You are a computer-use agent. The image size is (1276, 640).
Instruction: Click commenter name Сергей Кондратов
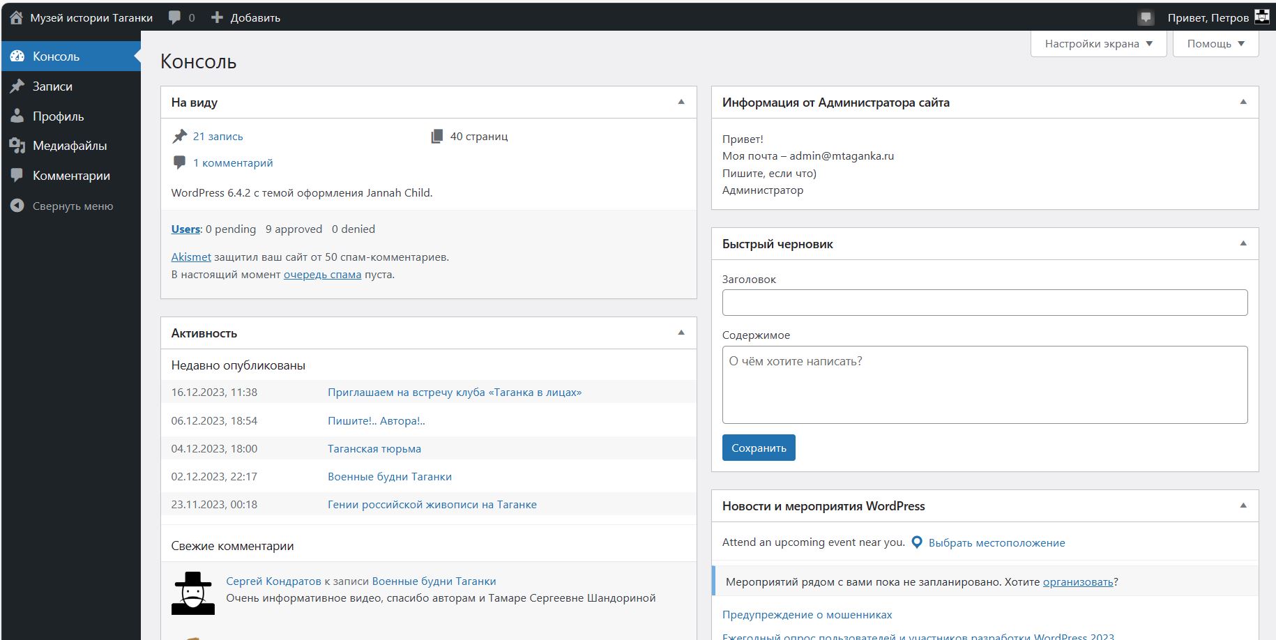pyautogui.click(x=273, y=581)
